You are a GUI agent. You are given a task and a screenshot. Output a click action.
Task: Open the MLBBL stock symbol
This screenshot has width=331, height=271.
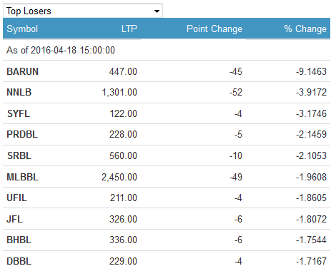click(x=22, y=177)
